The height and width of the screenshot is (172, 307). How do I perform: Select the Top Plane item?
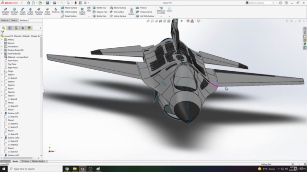pyautogui.click(x=11, y=64)
